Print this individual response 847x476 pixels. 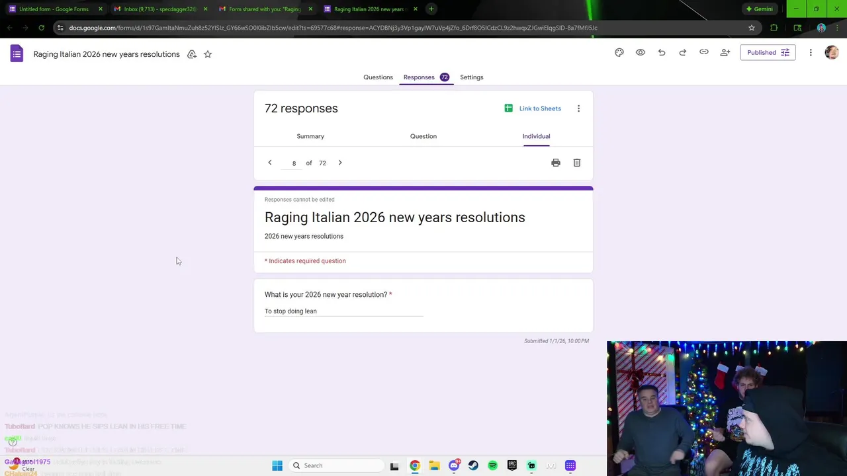[556, 163]
